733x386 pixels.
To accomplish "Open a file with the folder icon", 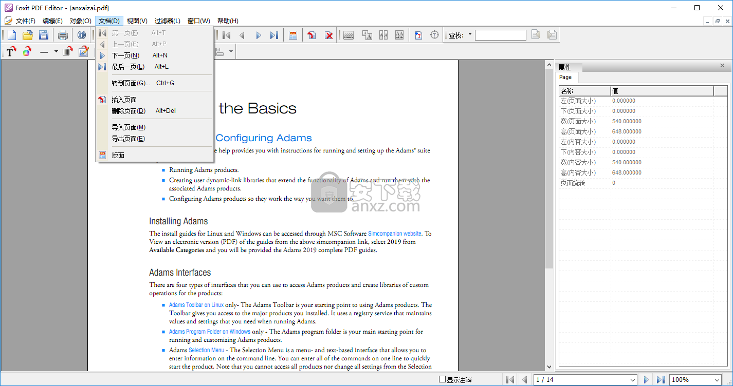I will pyautogui.click(x=27, y=35).
